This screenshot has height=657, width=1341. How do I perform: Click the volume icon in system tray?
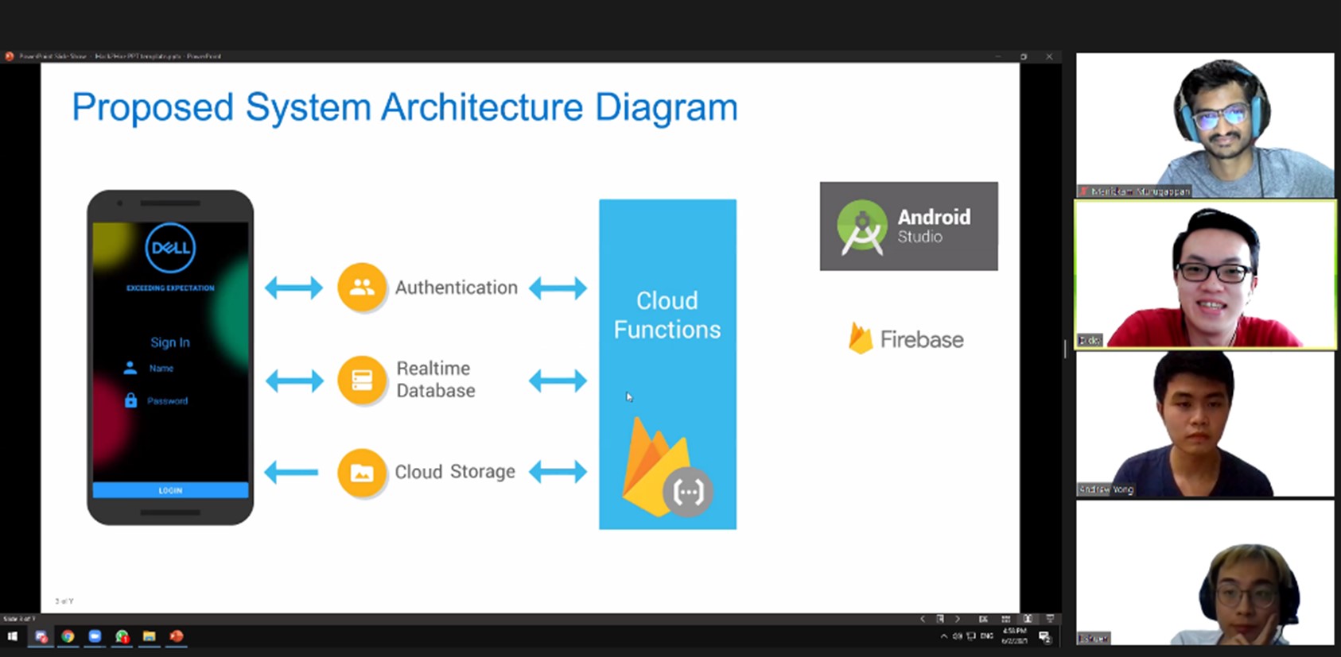(958, 636)
